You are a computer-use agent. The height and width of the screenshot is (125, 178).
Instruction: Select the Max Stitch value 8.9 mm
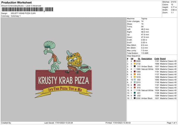144,45
